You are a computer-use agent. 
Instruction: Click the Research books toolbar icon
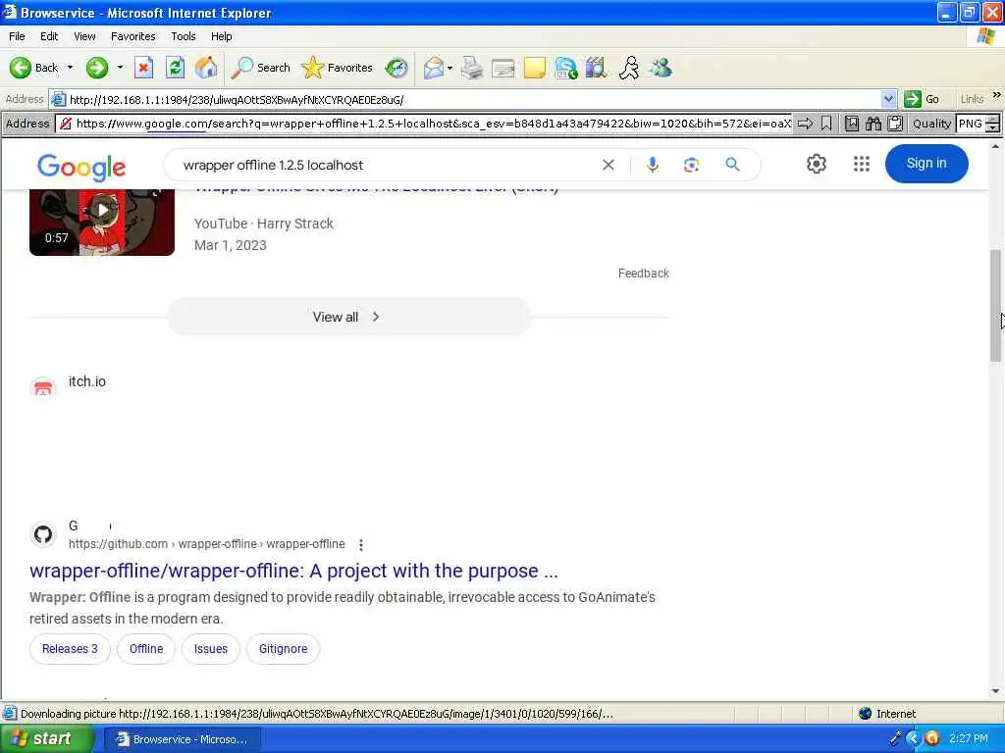(x=596, y=68)
